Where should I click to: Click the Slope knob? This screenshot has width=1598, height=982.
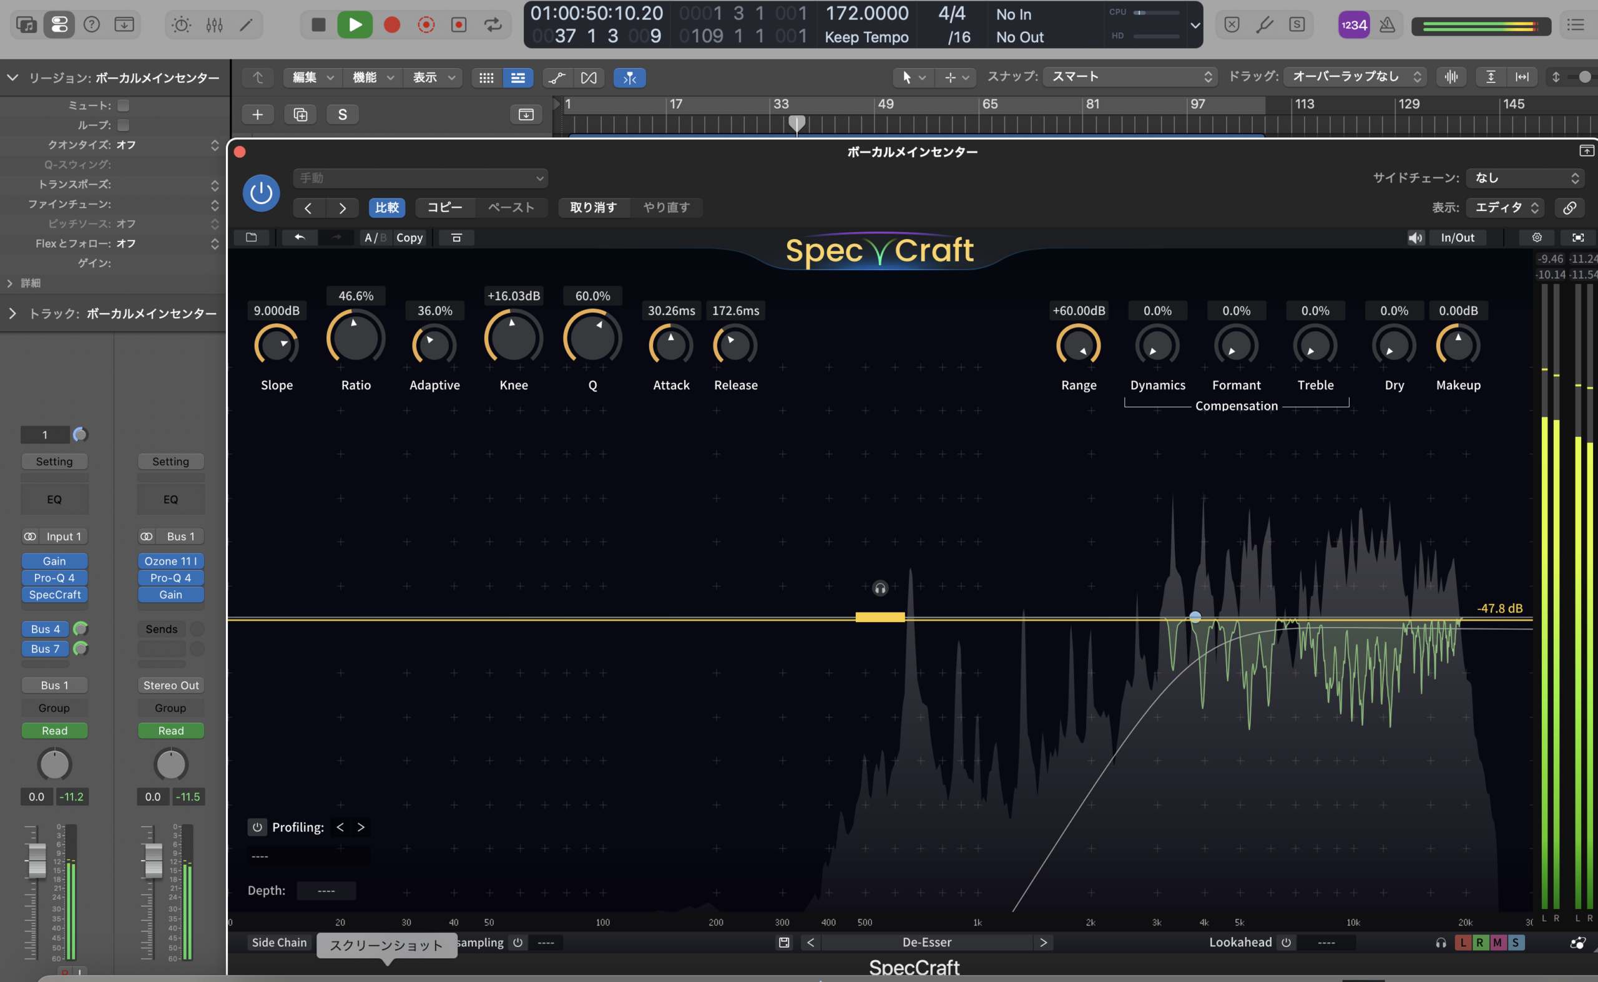tap(277, 345)
